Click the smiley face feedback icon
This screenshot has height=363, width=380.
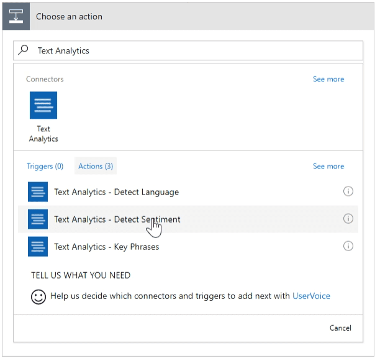click(x=38, y=296)
